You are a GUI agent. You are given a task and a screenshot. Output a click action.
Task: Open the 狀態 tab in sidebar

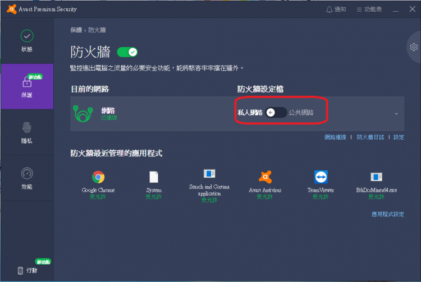point(26,40)
